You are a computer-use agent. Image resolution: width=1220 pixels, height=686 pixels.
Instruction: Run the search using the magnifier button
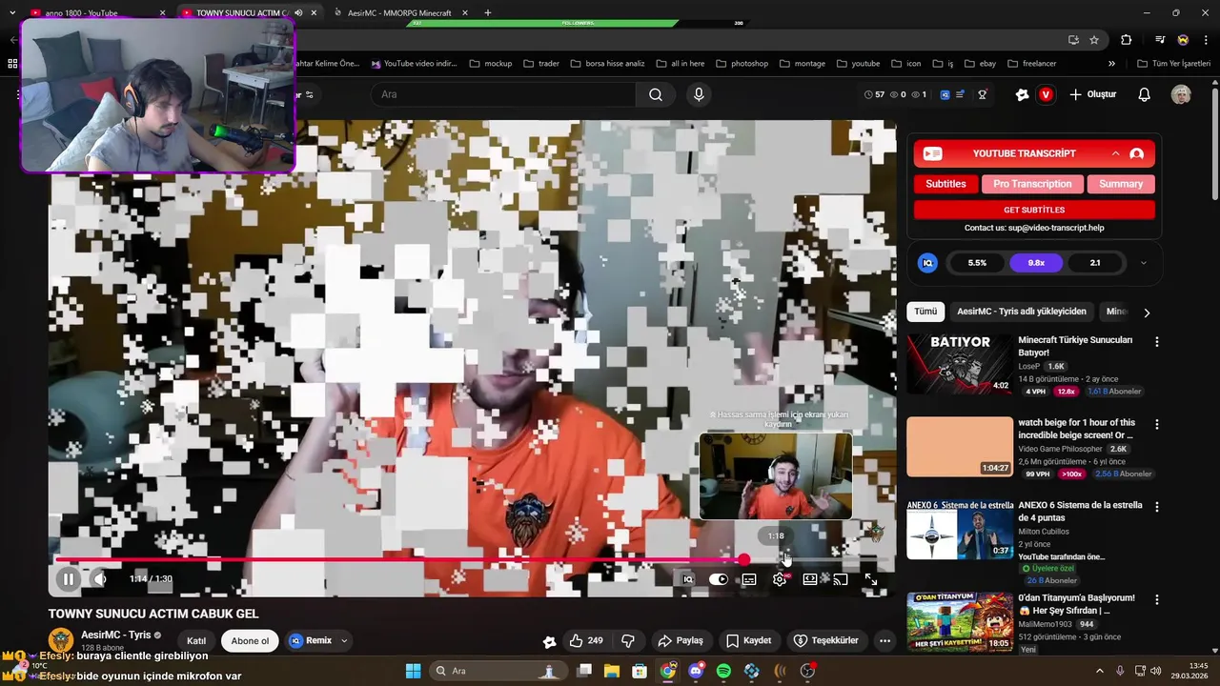(x=656, y=94)
